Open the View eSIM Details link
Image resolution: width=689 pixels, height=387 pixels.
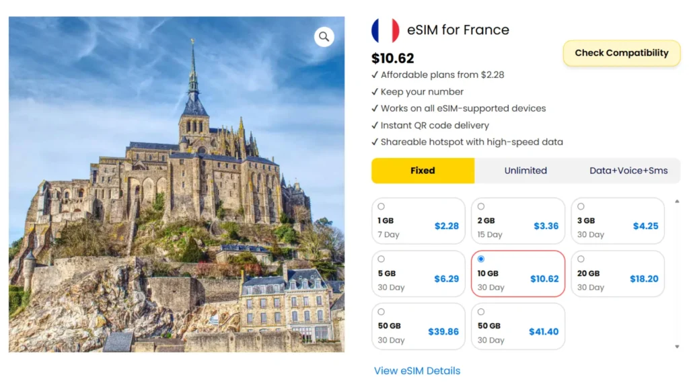[x=417, y=371]
